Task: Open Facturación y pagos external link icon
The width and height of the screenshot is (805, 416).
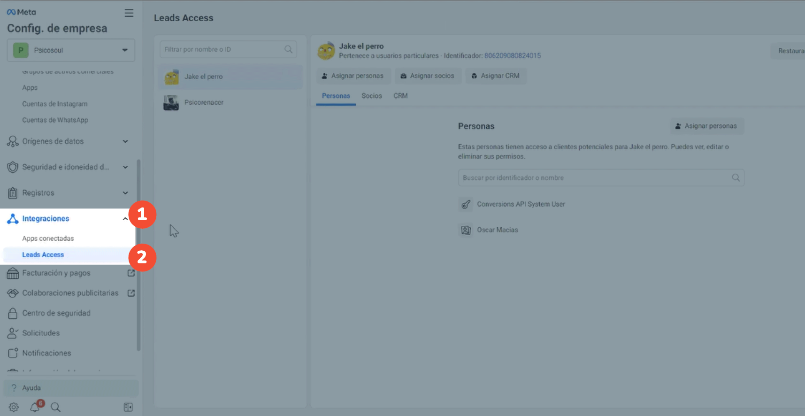Action: click(131, 273)
